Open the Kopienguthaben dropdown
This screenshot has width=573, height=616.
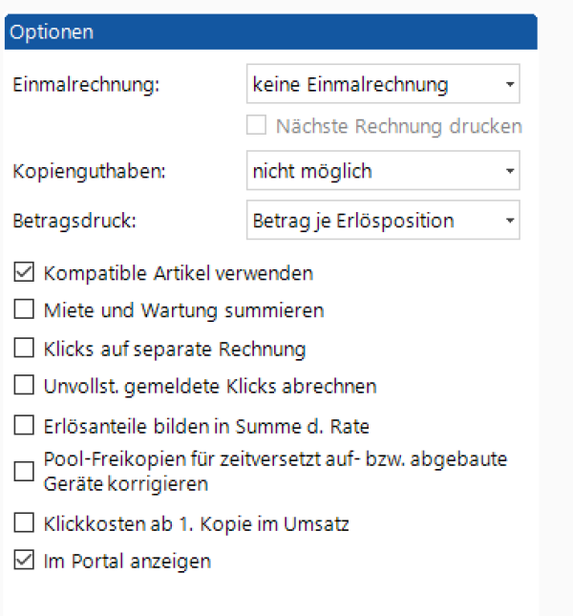point(383,171)
